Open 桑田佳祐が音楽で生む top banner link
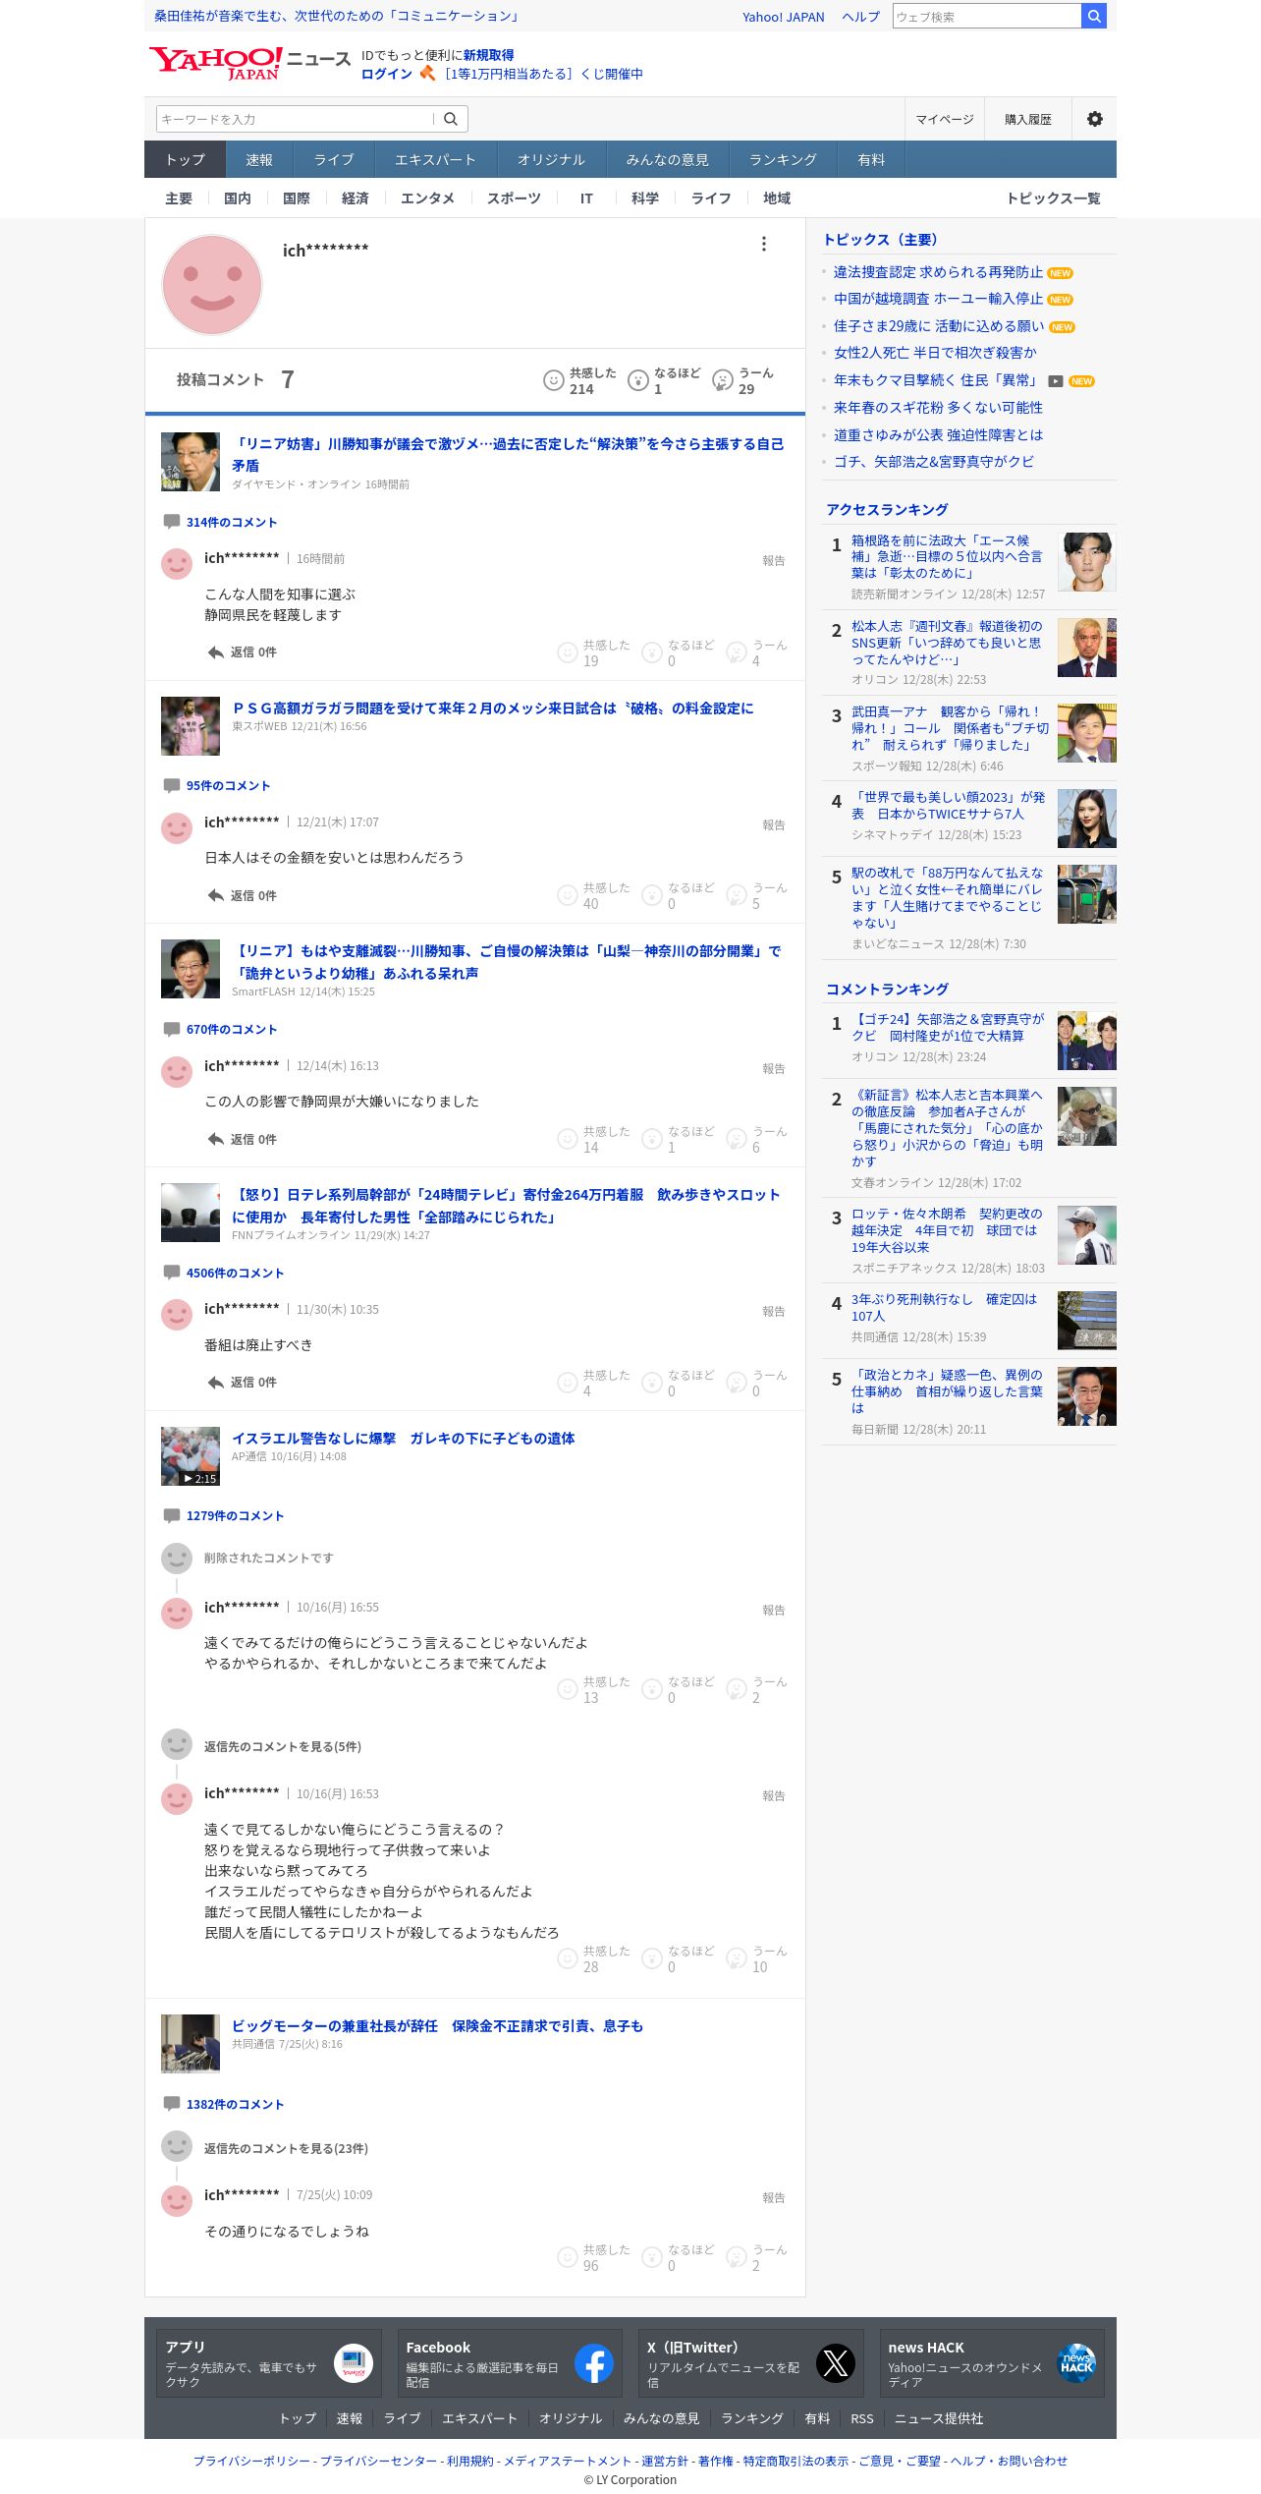Screen dimensions: 1261x2494 click(x=337, y=16)
